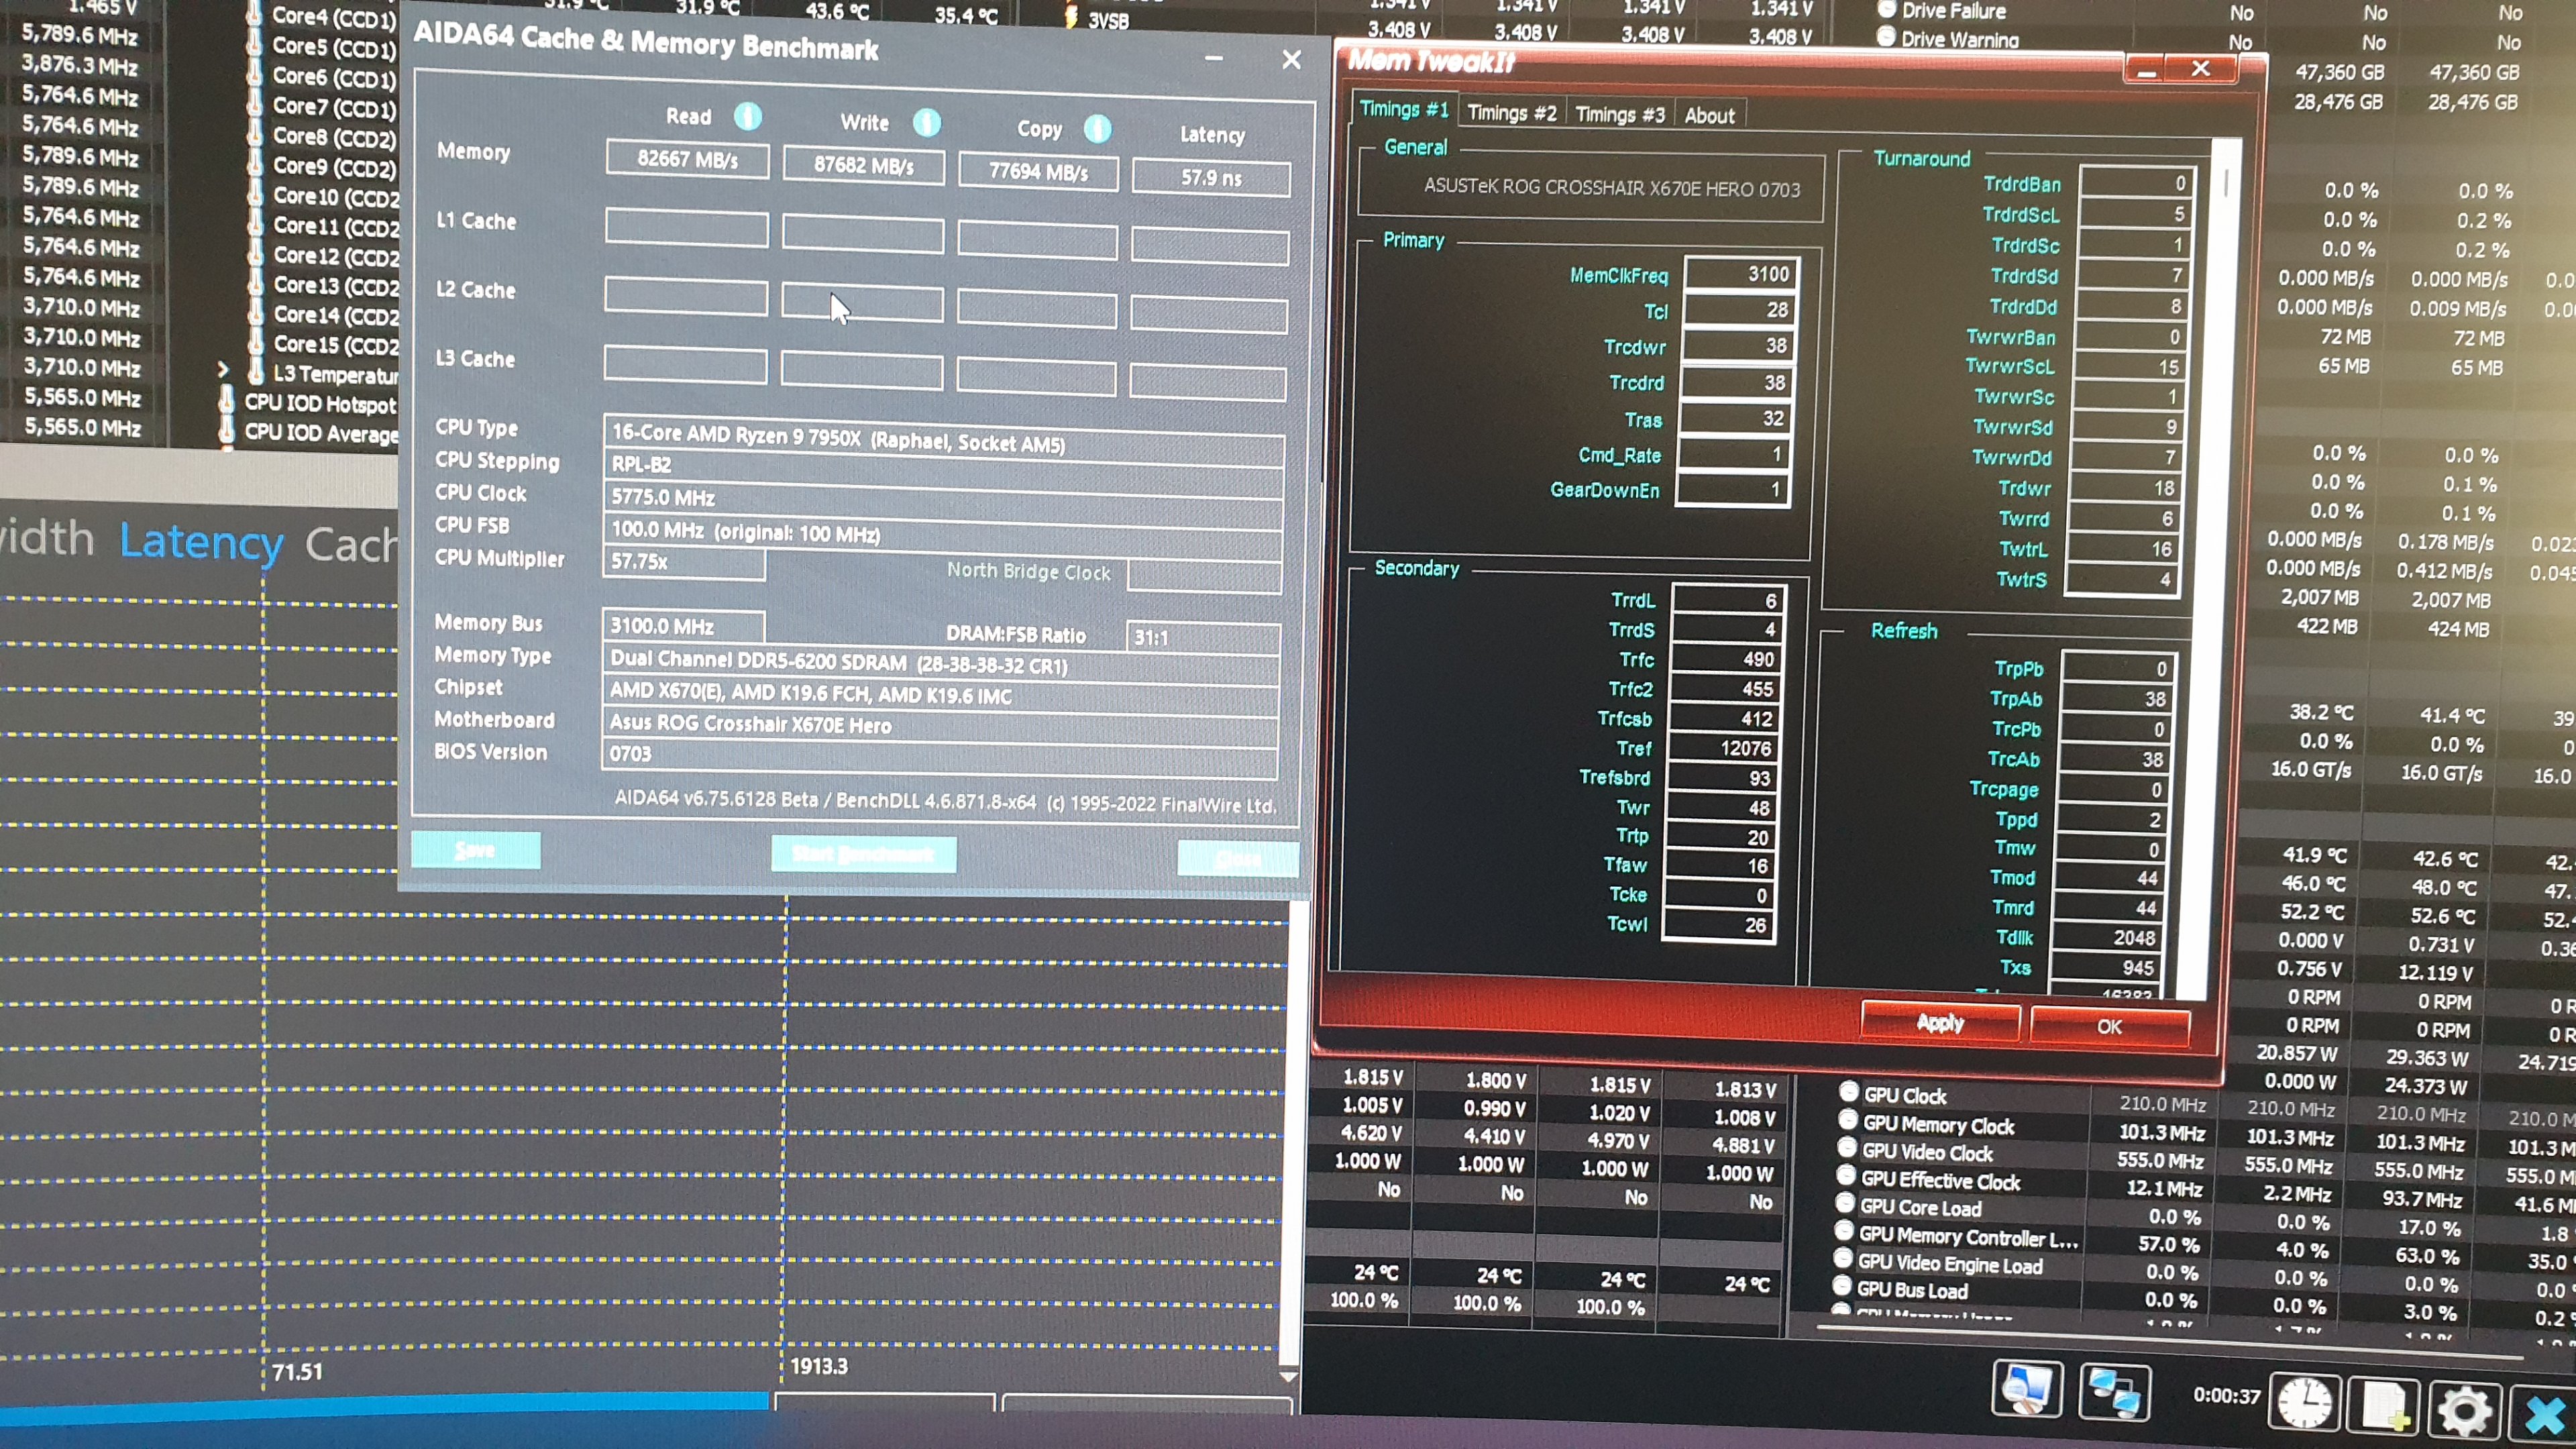2576x1449 pixels.
Task: Click the Apply button in MemTweakIt
Action: pos(1940,1022)
